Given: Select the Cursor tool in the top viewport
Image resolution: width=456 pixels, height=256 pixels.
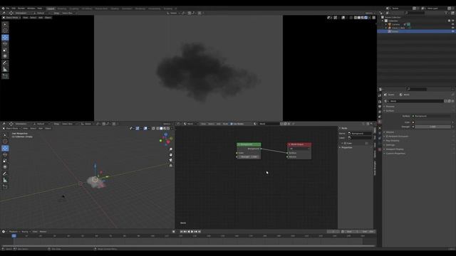Looking at the screenshot, I should (x=5, y=31).
